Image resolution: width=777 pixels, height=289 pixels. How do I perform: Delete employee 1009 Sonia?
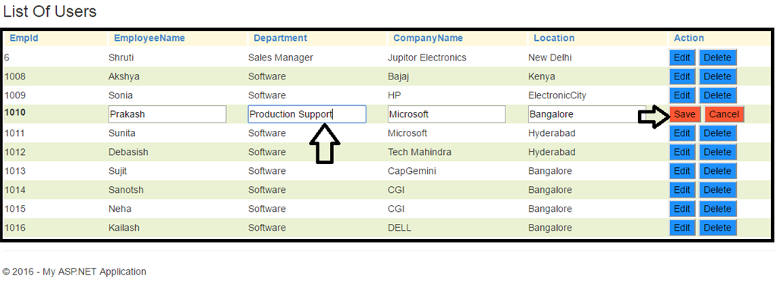718,95
